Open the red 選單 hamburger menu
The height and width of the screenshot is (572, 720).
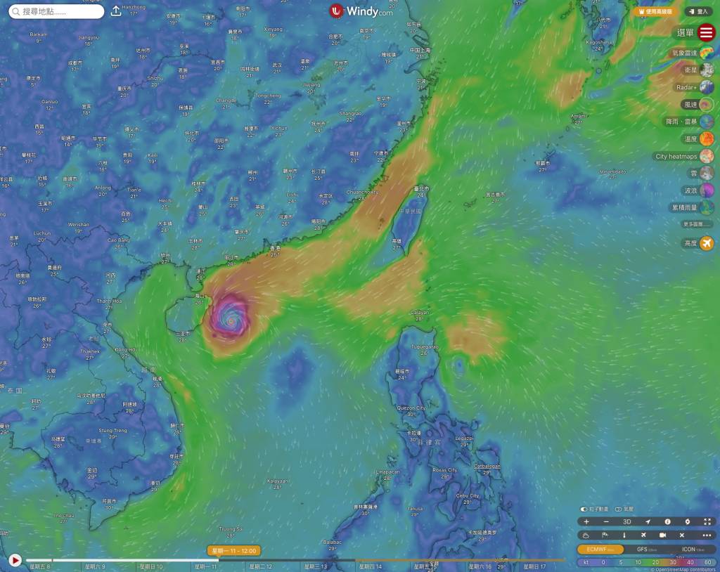point(706,32)
